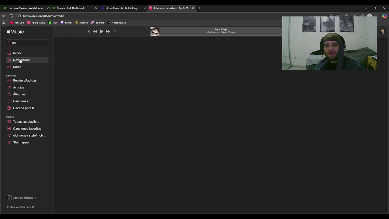Open NotebookLM bookmark
Viewport: 389px width, 219px height.
click(116, 23)
